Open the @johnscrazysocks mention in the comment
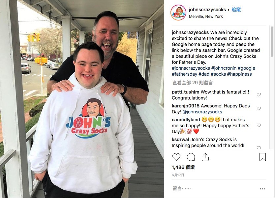This screenshot has width=275, height=198. 202,112
